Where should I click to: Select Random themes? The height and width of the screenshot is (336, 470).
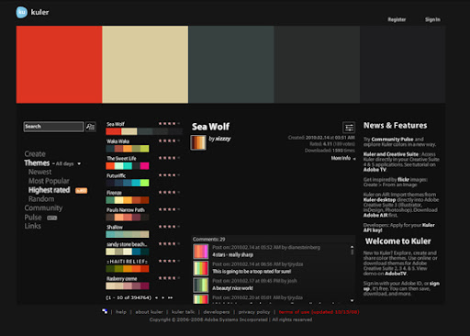(41, 199)
